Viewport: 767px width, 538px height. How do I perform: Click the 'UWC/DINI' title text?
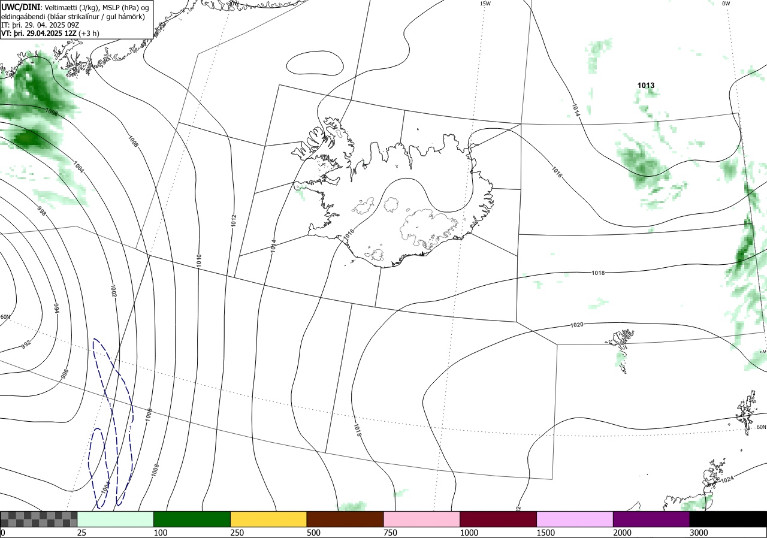click(x=20, y=7)
